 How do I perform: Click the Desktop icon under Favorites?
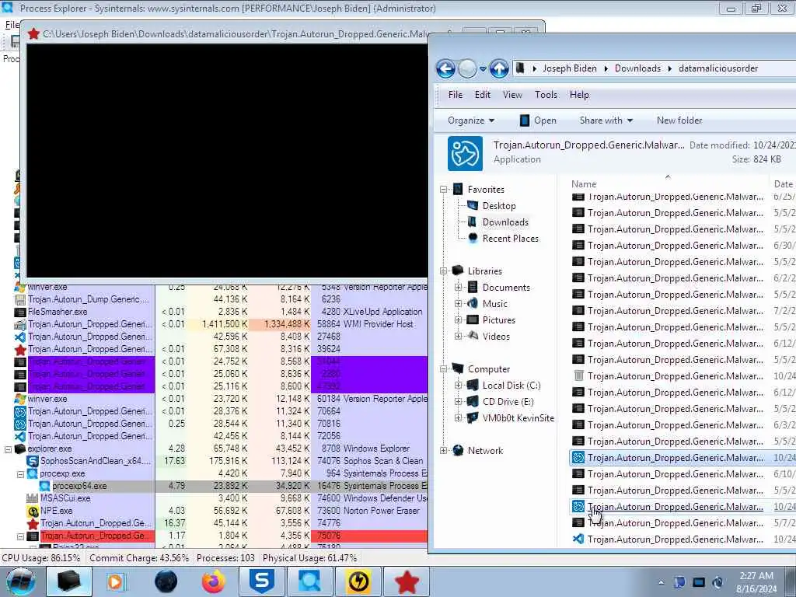point(472,205)
